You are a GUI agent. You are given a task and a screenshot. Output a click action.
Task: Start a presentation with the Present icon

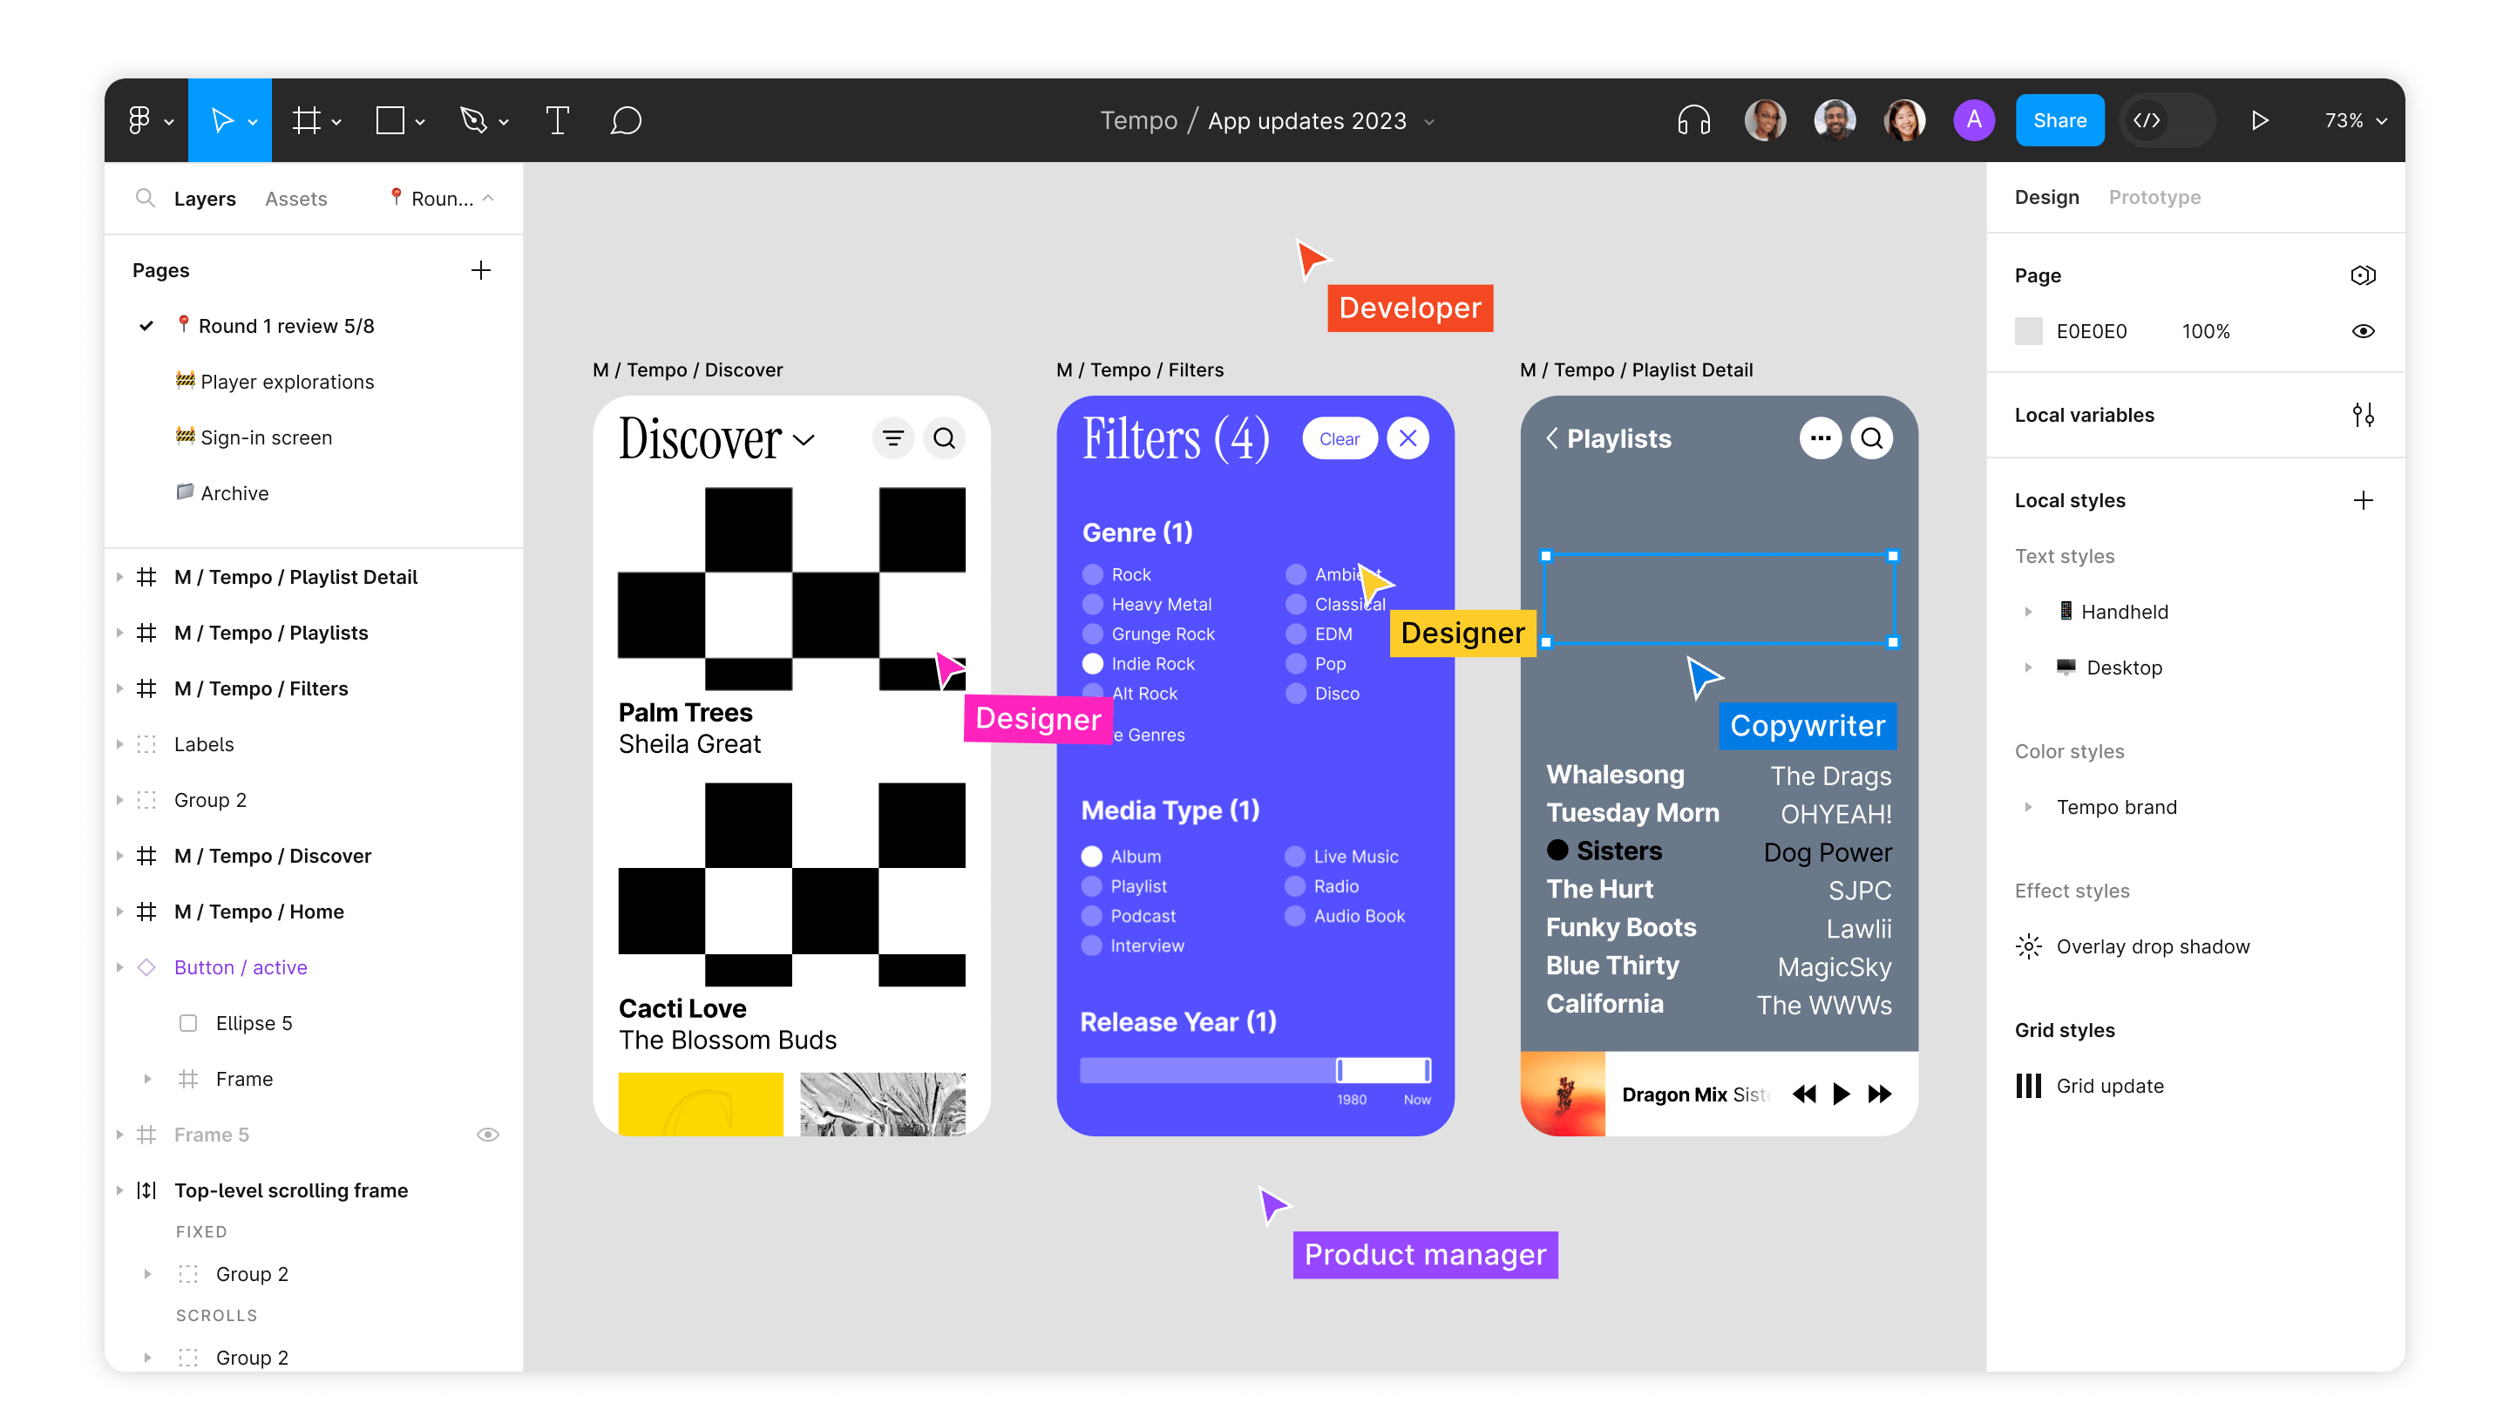coord(2262,120)
